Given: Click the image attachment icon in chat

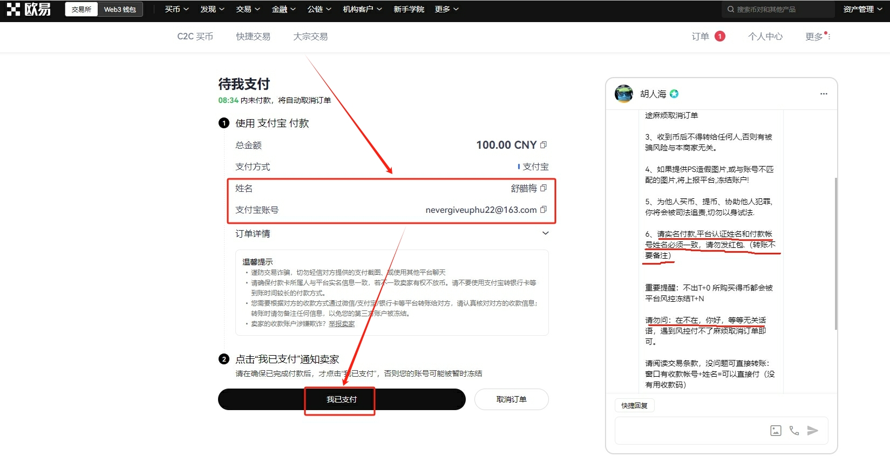Looking at the screenshot, I should (776, 430).
